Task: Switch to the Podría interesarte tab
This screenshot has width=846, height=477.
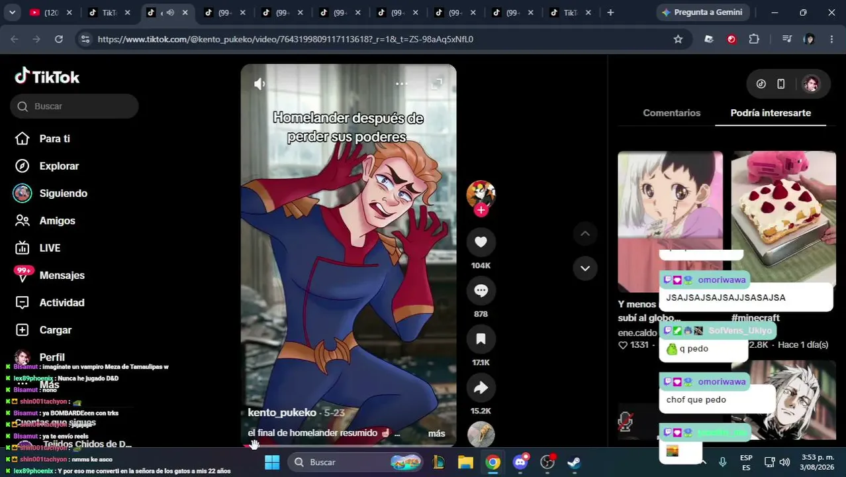Action: click(771, 113)
